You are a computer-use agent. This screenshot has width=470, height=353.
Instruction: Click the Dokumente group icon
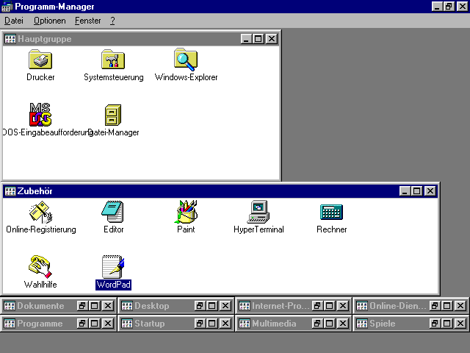click(x=10, y=306)
